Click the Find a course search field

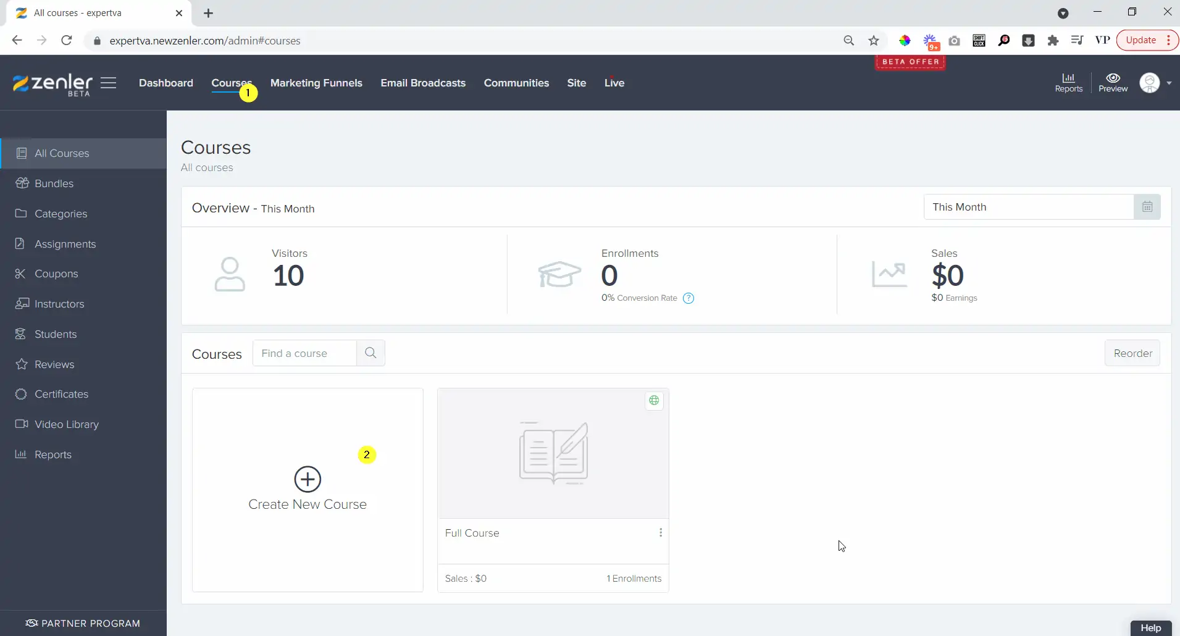coord(303,353)
